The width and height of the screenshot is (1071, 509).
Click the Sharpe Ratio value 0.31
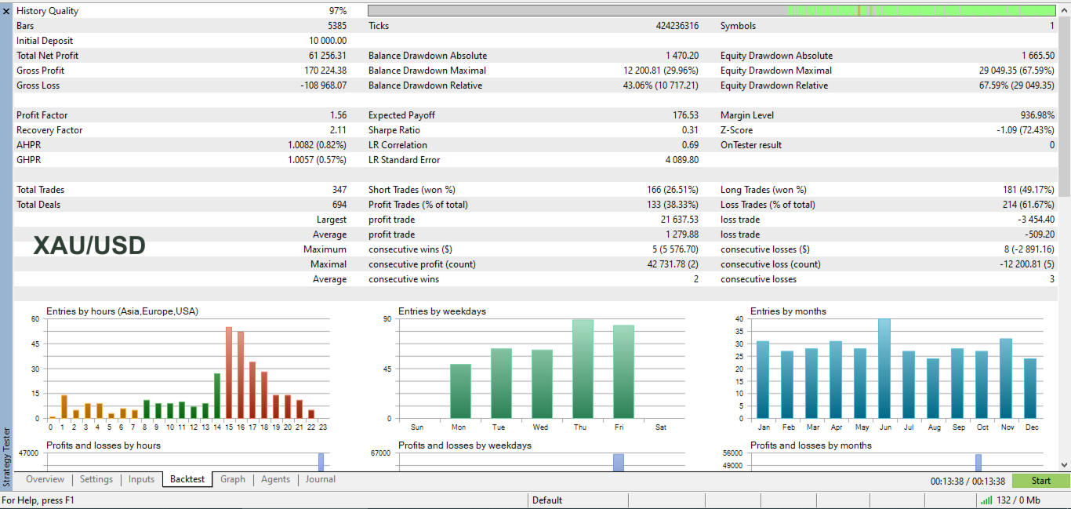(690, 130)
